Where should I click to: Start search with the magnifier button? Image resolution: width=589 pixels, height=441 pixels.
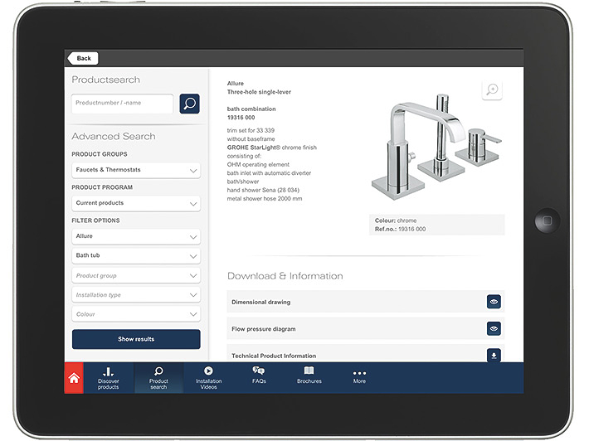point(189,104)
